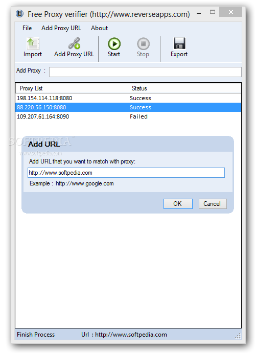Screen dimensions: 256x354
Task: Click the Example http://www.google.com text
Action: point(72,183)
